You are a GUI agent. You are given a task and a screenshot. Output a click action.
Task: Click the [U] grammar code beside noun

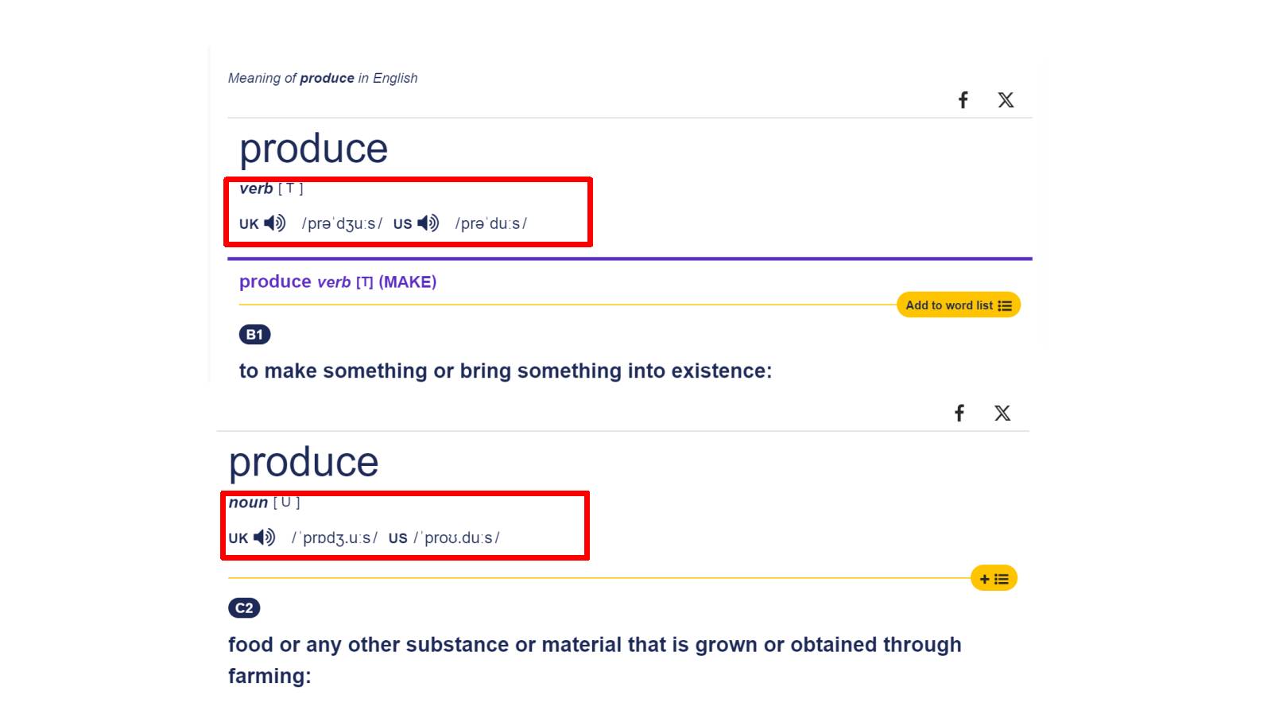tap(286, 503)
